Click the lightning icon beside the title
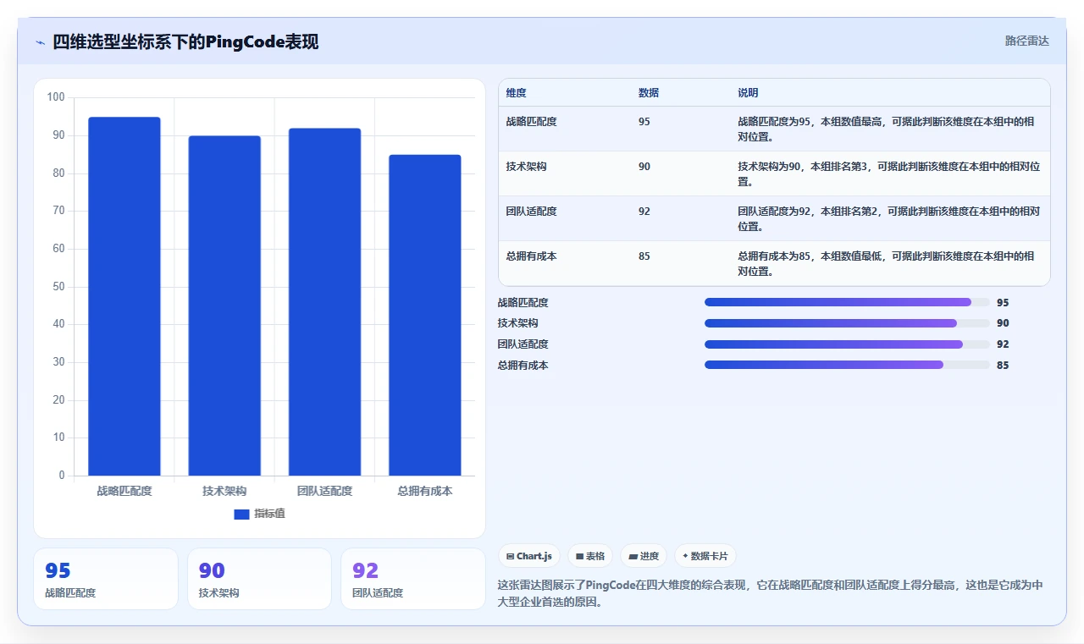Viewport: 1084px width, 644px height. point(40,42)
